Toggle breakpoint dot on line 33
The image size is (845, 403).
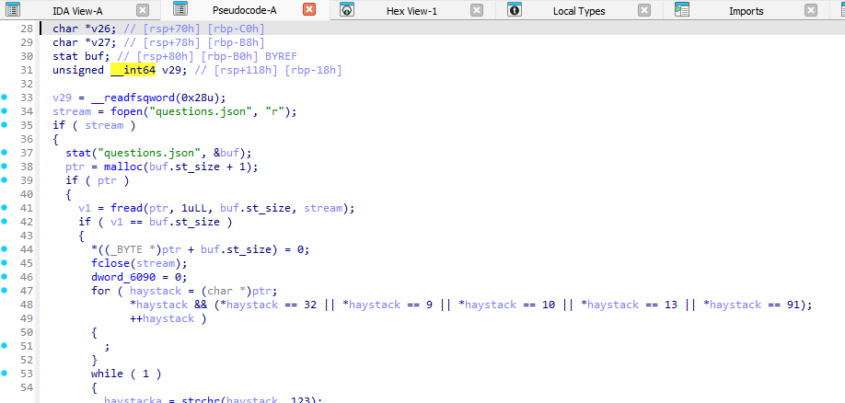[x=6, y=98]
